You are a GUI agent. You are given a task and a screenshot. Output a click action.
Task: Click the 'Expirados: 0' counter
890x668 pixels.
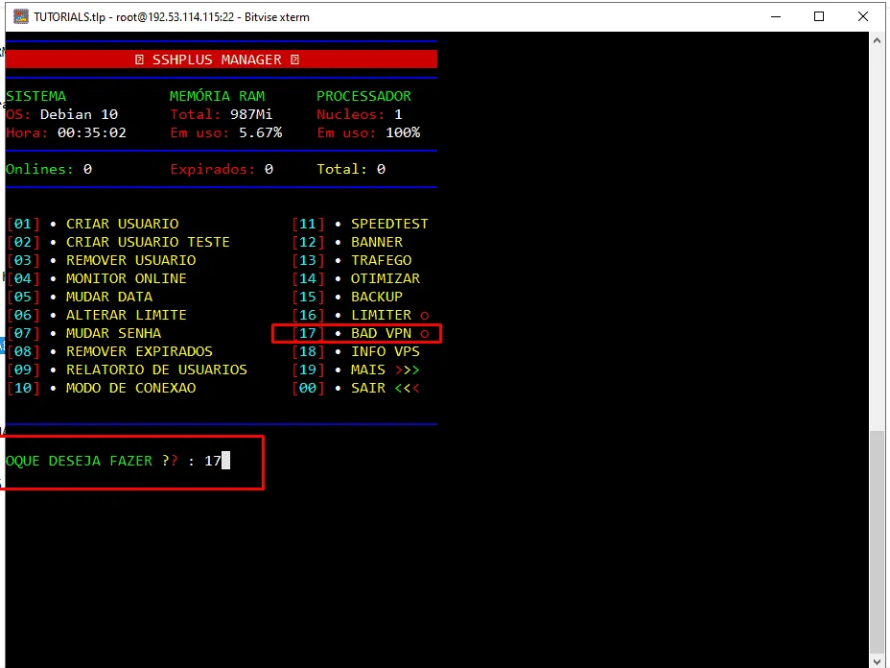click(x=222, y=169)
